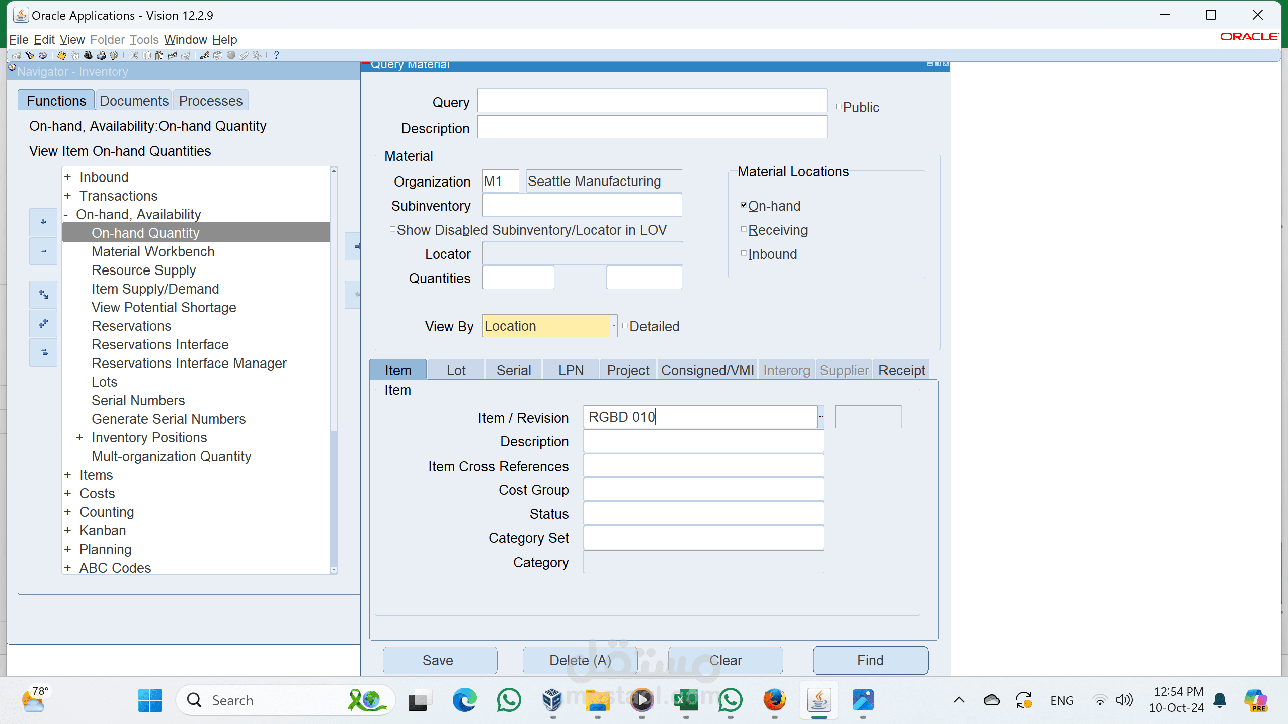Toggle the Detailed checkbox
1288x724 pixels.
(x=625, y=325)
